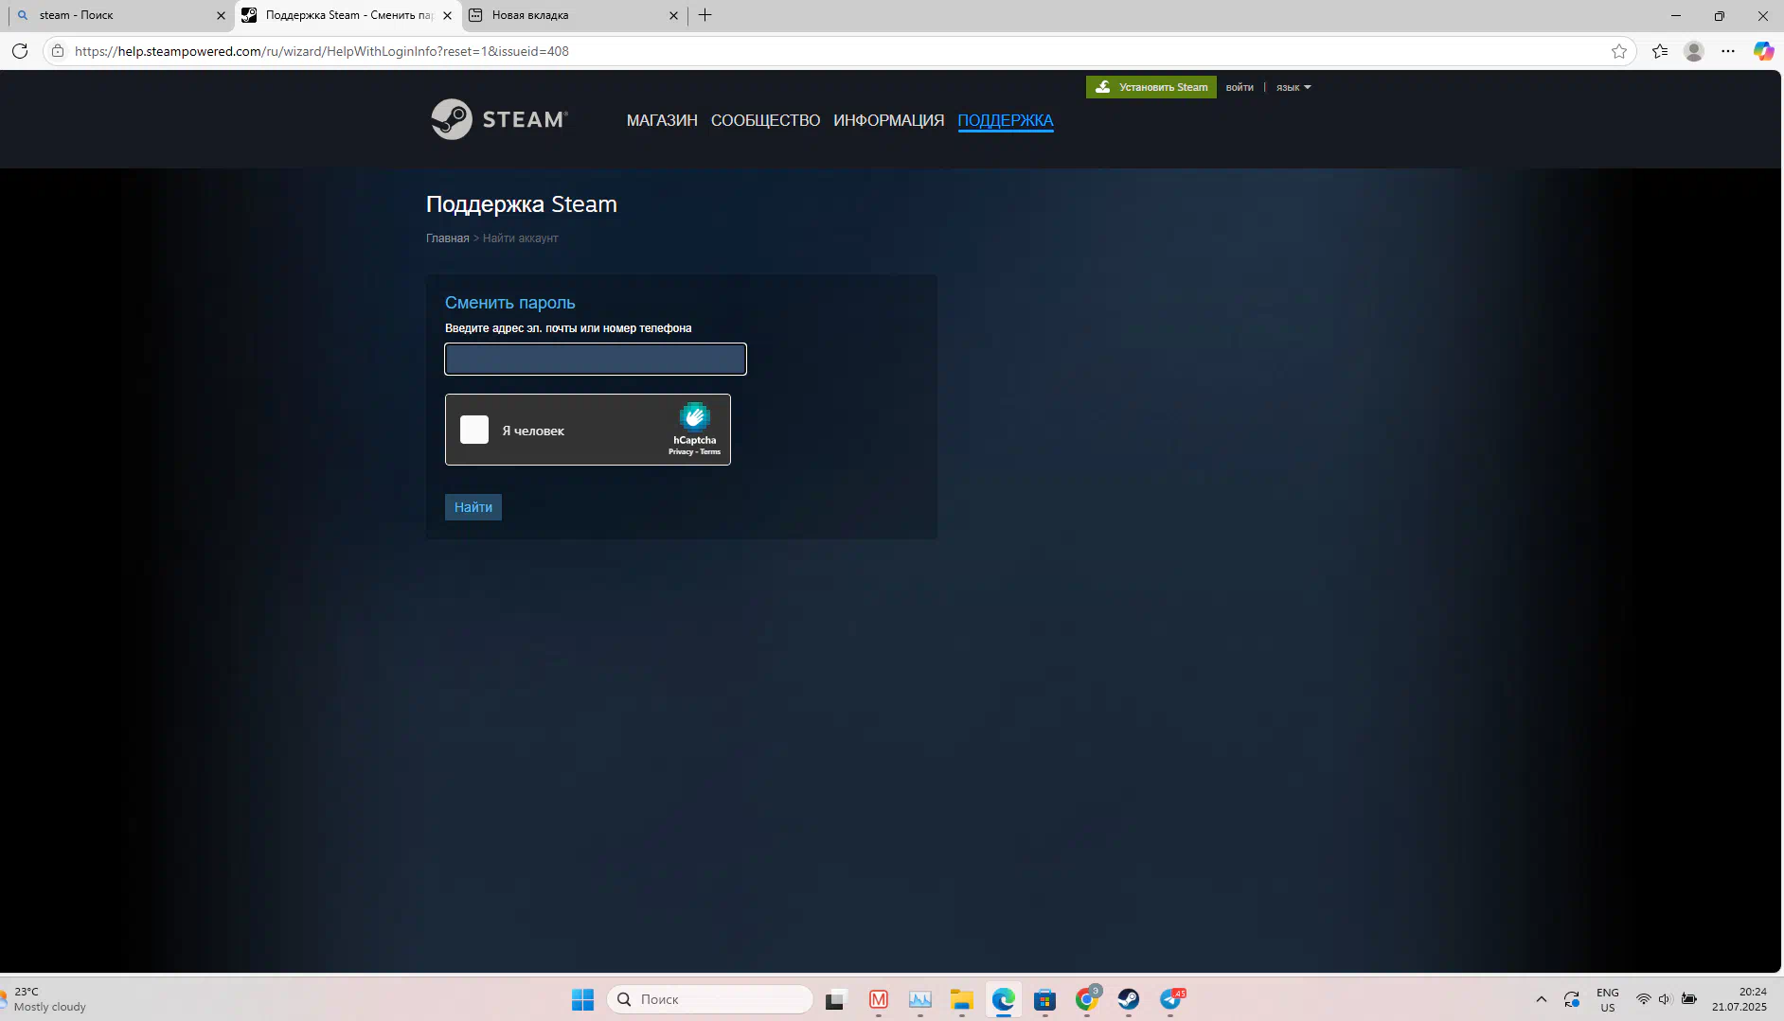
Task: Click the taskbar Поиск search box
Action: [x=710, y=999]
